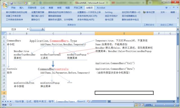Image resolution: width=180 pixels, height=108 pixels.
Task: Show more custom toolbar items arrow
Action: click(x=178, y=18)
